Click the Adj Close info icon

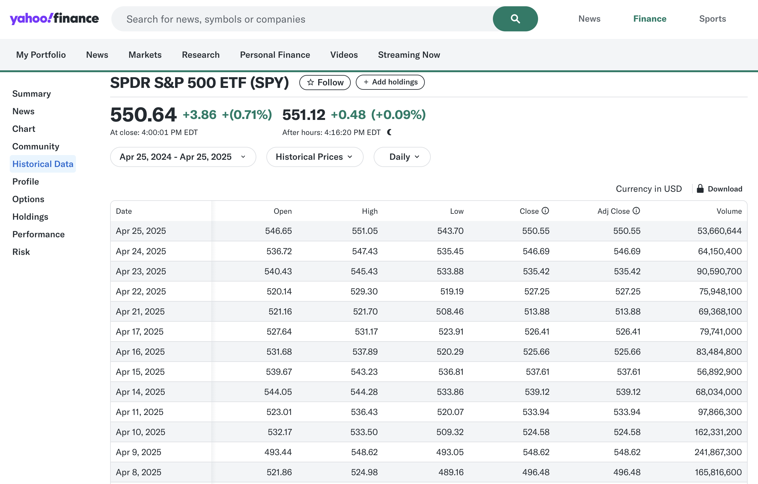click(636, 211)
